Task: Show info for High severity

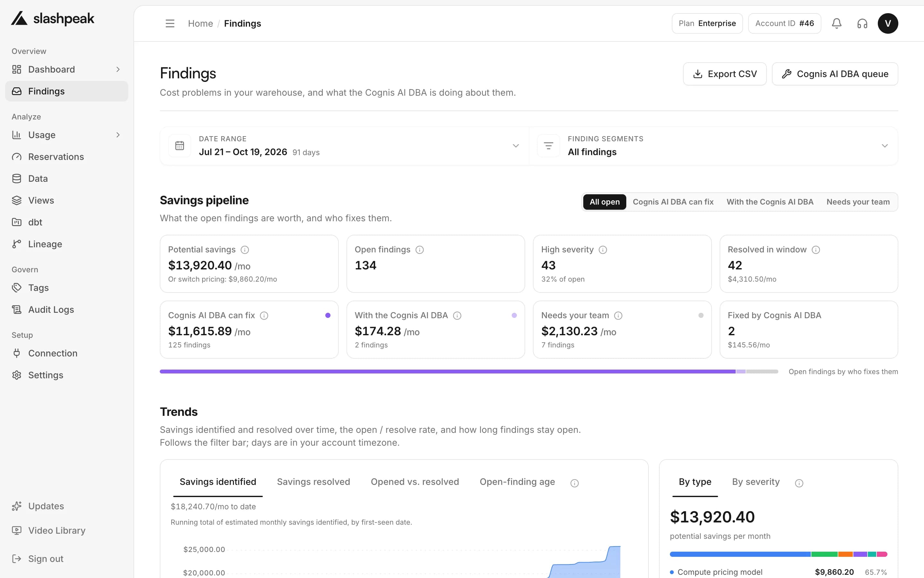Action: 603,250
